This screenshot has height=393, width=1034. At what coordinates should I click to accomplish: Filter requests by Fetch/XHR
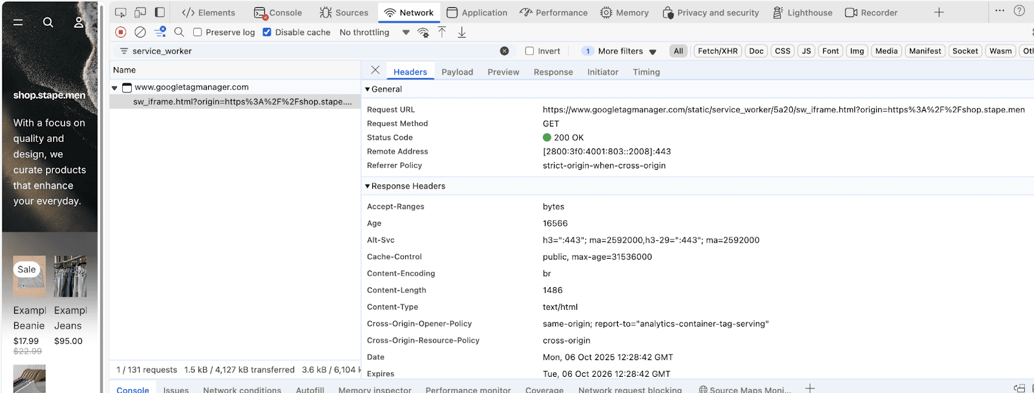[717, 51]
